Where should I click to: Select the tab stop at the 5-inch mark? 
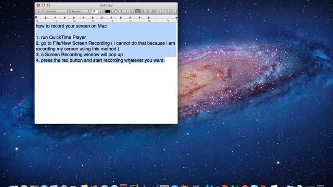[x=130, y=18]
